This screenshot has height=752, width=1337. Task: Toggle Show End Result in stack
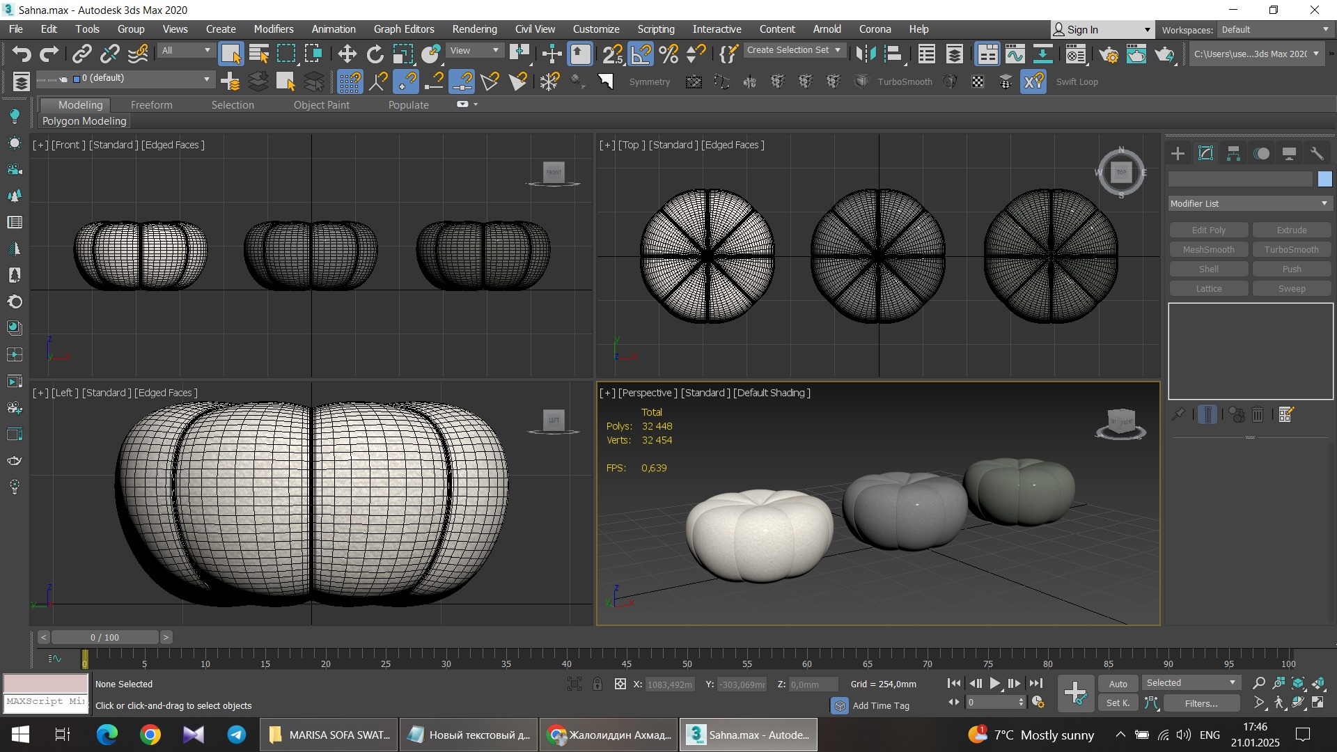[1207, 414]
